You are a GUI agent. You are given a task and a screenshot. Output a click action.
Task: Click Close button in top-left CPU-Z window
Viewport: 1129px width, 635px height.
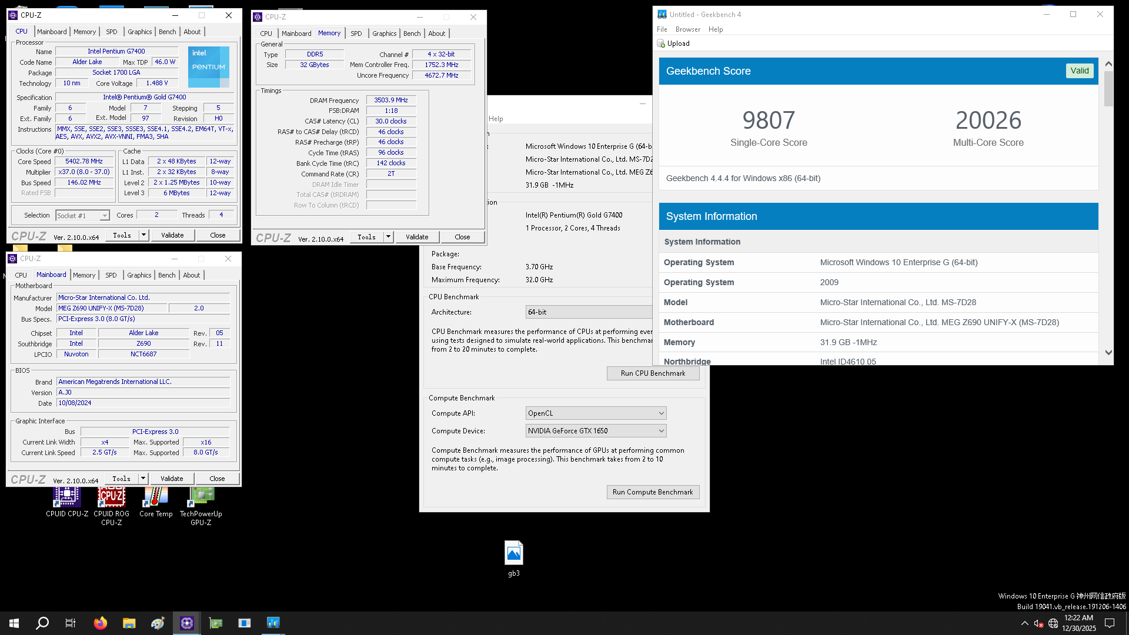[x=218, y=235]
